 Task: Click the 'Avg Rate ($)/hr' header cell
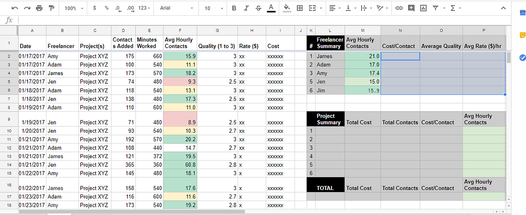point(484,43)
